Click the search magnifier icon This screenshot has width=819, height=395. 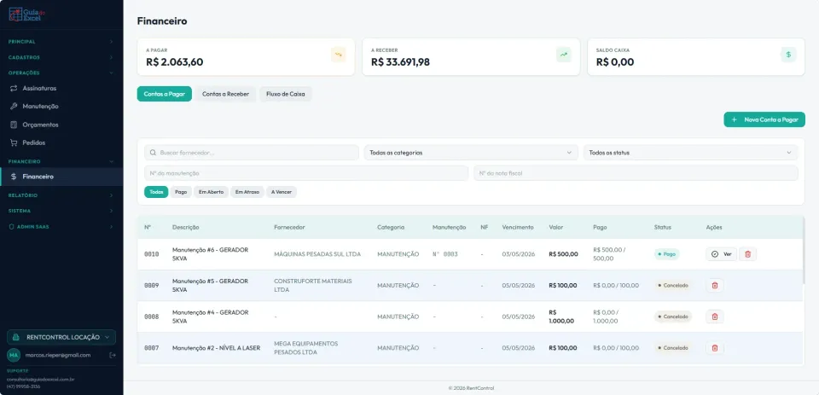(153, 153)
